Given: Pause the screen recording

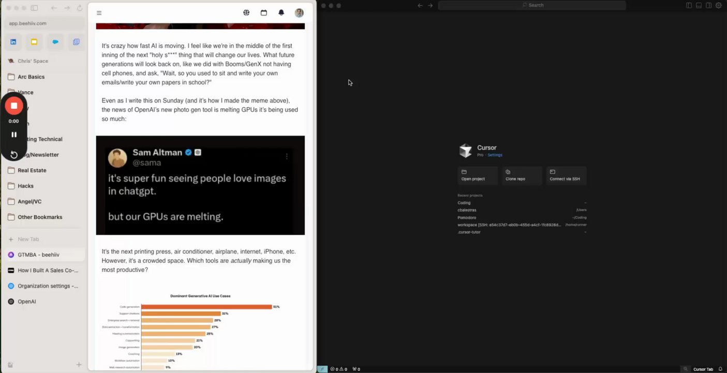Looking at the screenshot, I should (x=14, y=135).
